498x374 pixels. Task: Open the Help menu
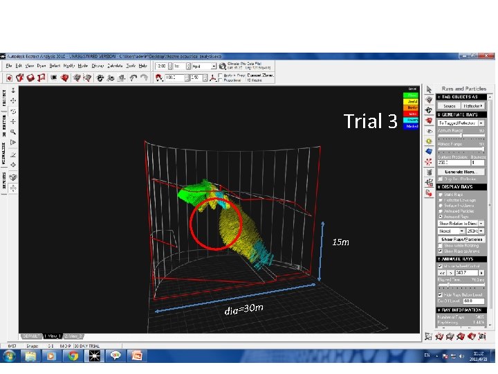tap(142, 66)
